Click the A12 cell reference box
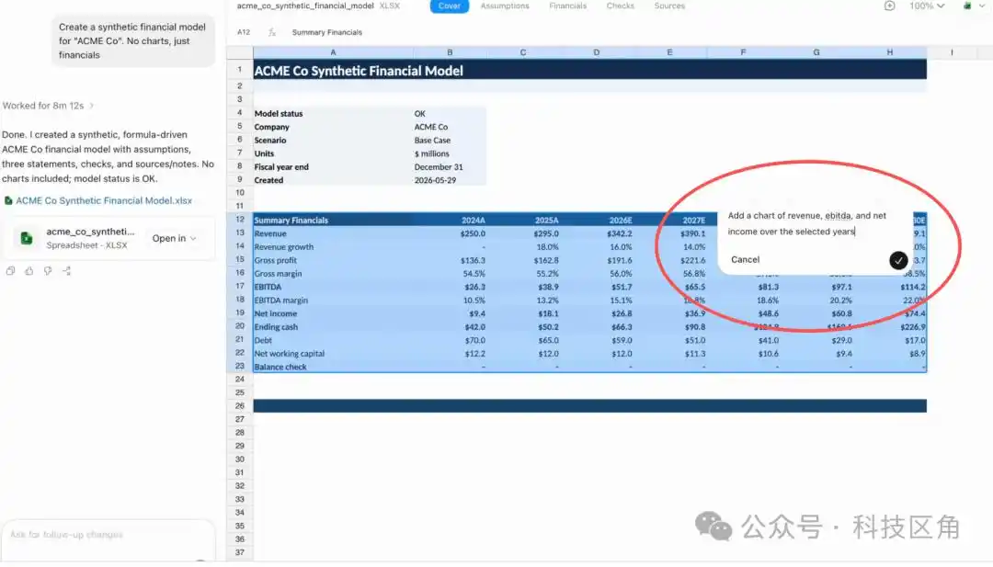 pos(244,32)
